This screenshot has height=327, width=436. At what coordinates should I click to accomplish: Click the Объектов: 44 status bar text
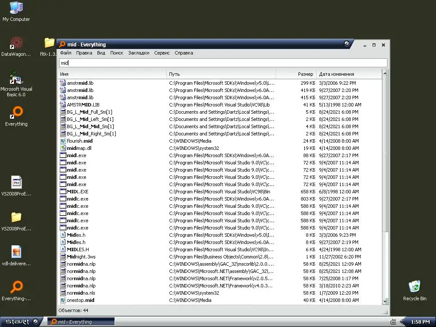pyautogui.click(x=73, y=310)
